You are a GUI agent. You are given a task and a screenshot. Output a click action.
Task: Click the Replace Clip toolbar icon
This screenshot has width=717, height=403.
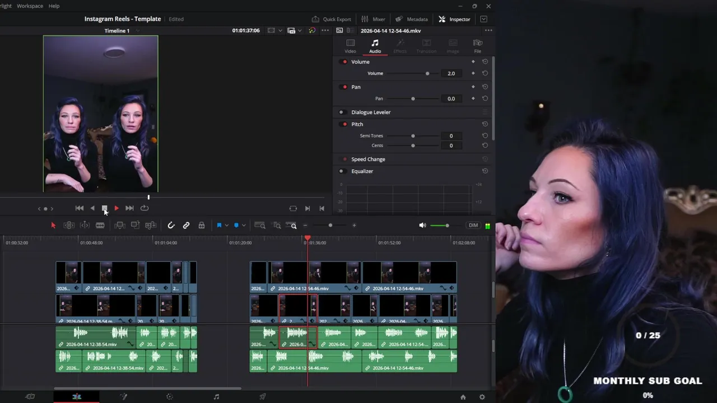pyautogui.click(x=150, y=225)
